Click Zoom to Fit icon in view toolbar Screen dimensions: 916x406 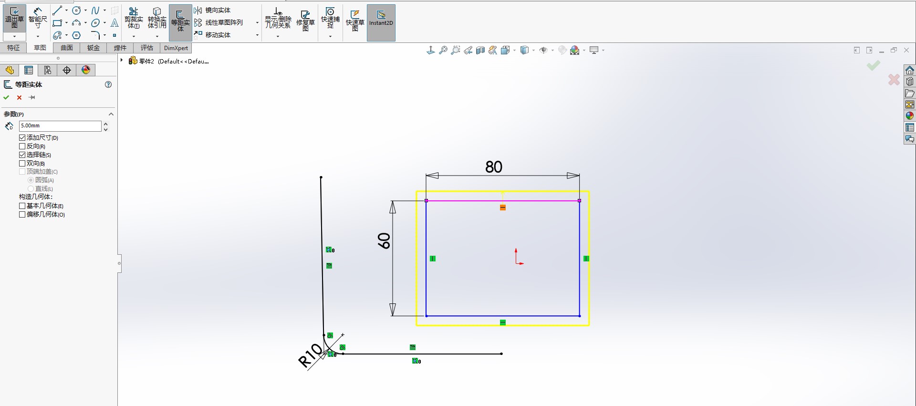[x=443, y=50]
